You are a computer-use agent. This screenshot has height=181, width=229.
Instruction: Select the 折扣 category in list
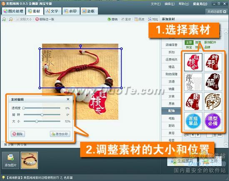pyautogui.click(x=172, y=52)
